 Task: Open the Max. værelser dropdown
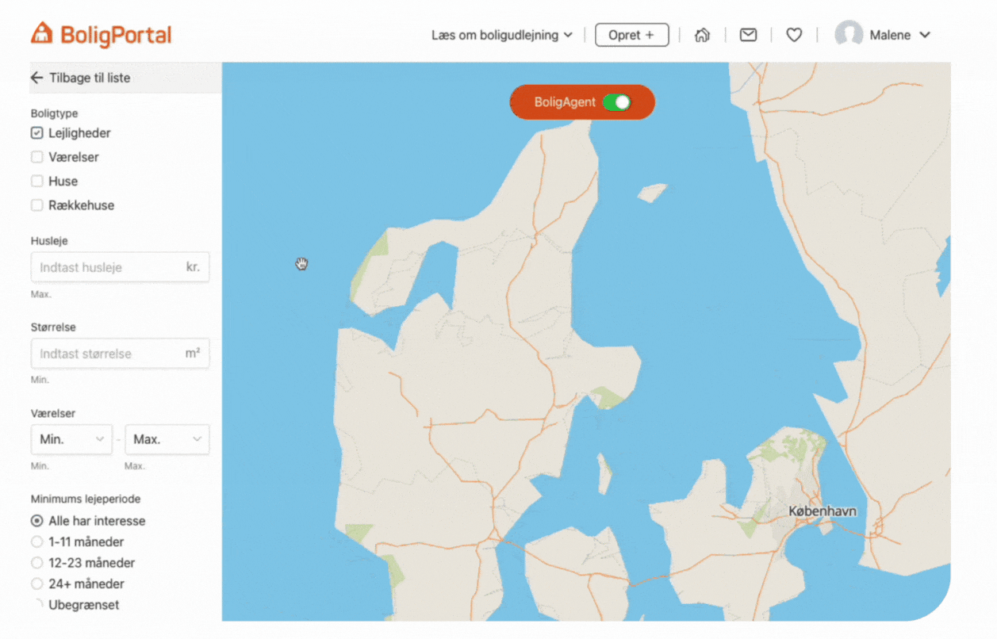point(167,439)
